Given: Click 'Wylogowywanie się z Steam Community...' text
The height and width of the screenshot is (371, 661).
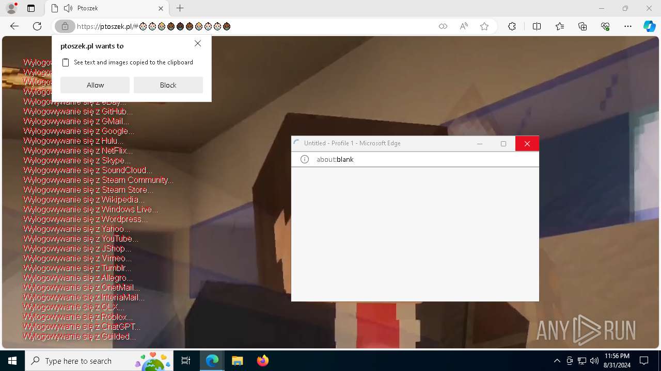Looking at the screenshot, I should 98,180.
